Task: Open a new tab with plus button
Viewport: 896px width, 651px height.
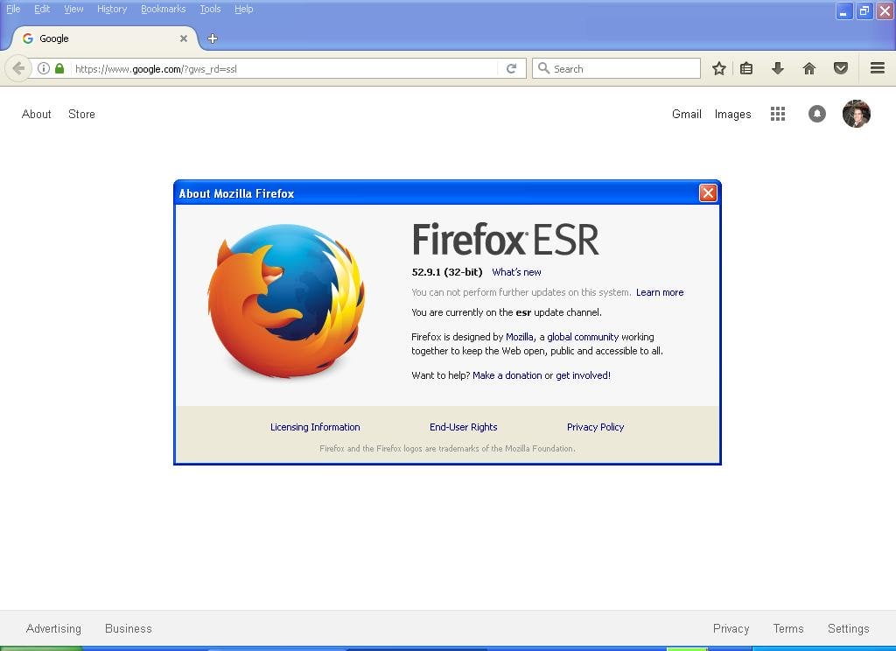Action: click(x=212, y=38)
